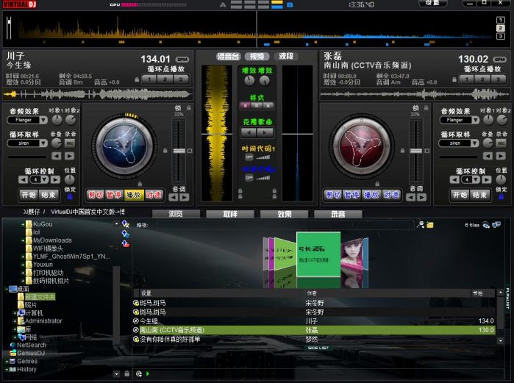This screenshot has height=383, width=514.
Task: Expand the 计算机 tree node
Action: pos(15,312)
